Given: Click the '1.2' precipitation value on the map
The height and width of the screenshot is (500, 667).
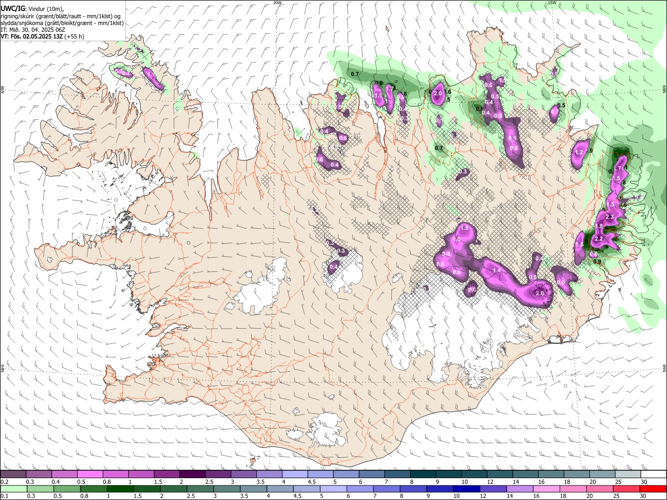Looking at the screenshot, I should click(x=579, y=153).
